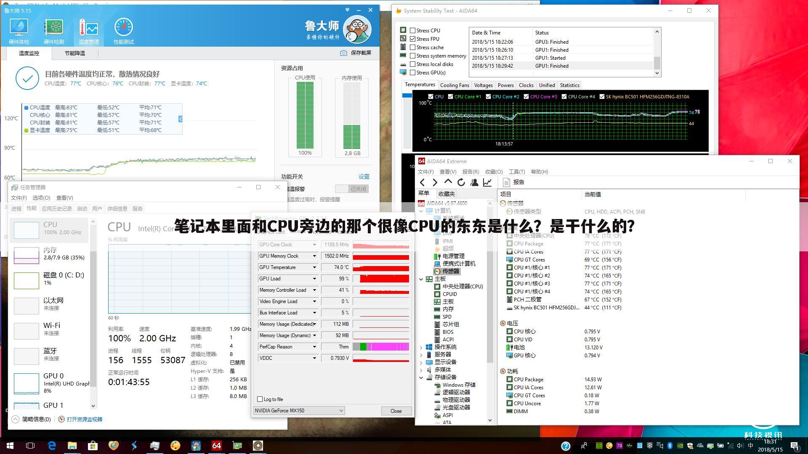
Task: Select 传感器 tree item
Action: pyautogui.click(x=451, y=272)
